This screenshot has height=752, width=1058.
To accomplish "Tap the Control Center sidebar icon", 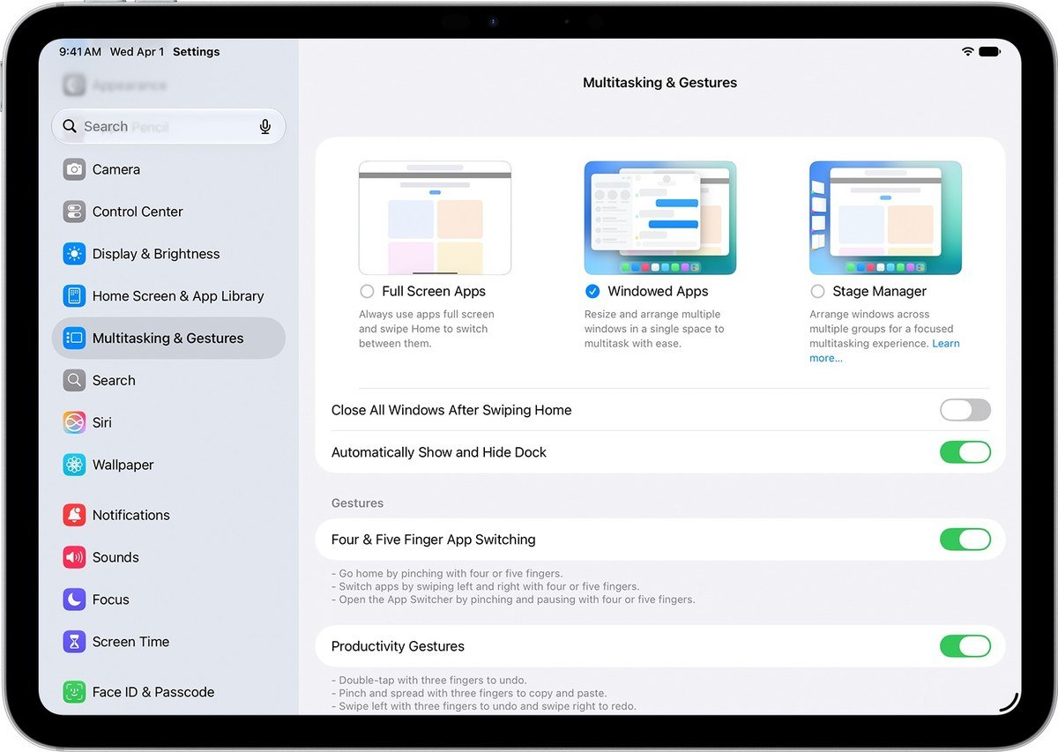I will (74, 212).
